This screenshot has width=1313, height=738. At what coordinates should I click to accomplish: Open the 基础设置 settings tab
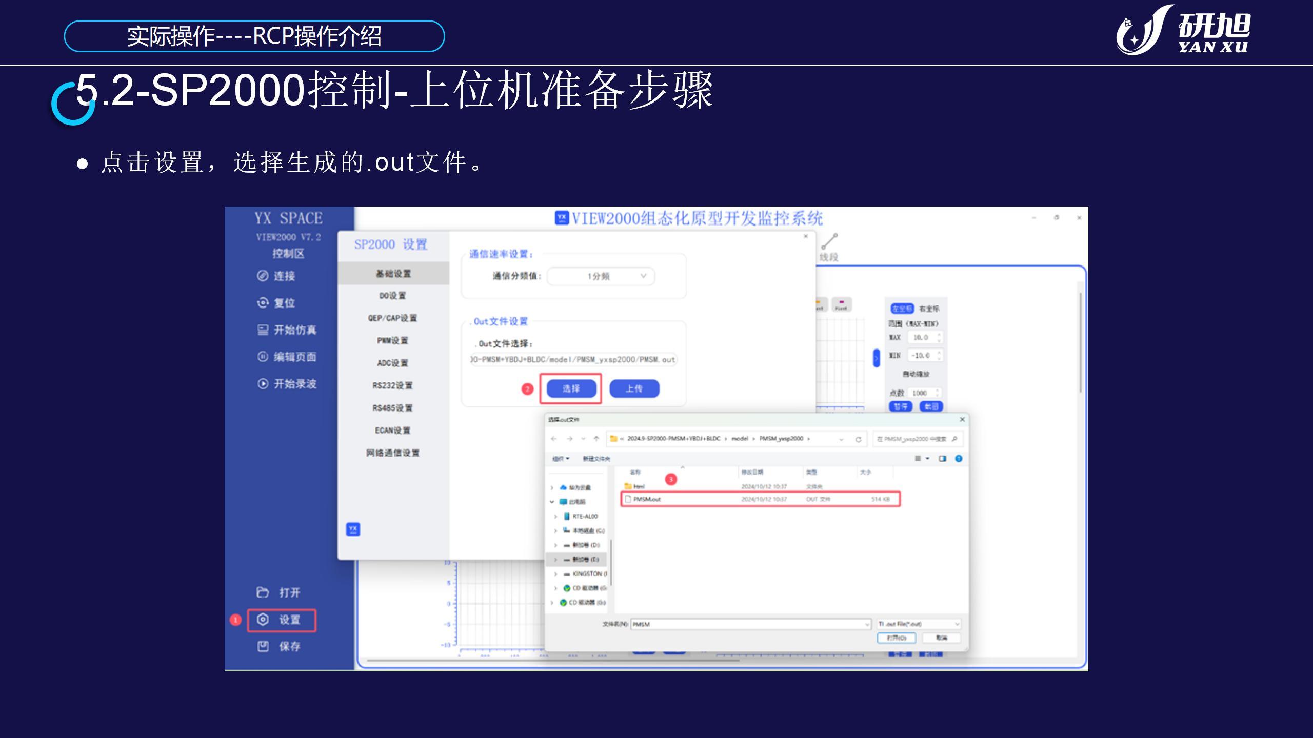(393, 274)
